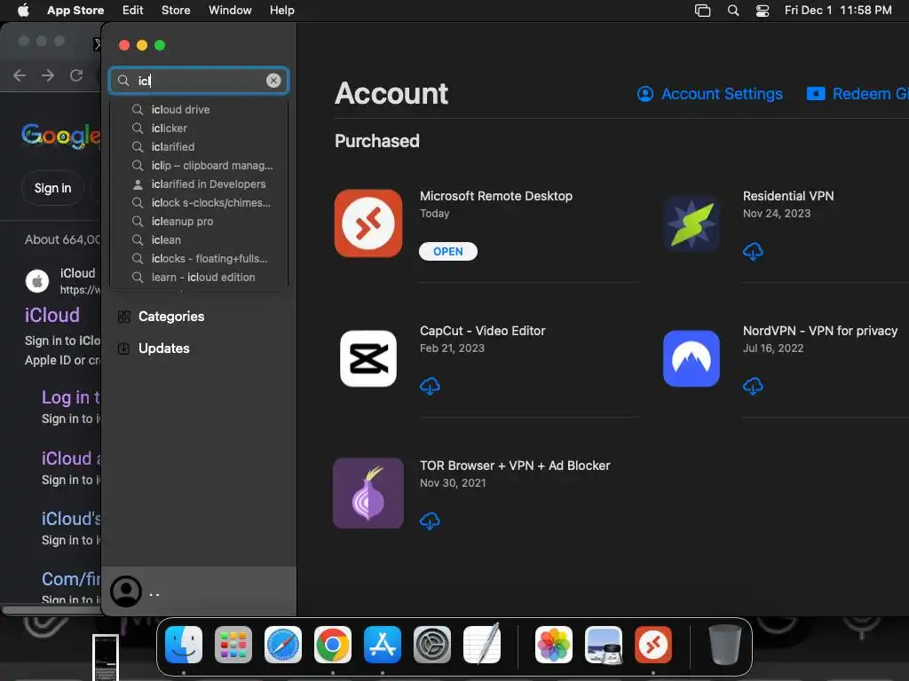This screenshot has width=909, height=681.
Task: Choose the 'iclip – clipboard manag...' suggestion
Action: click(x=199, y=166)
